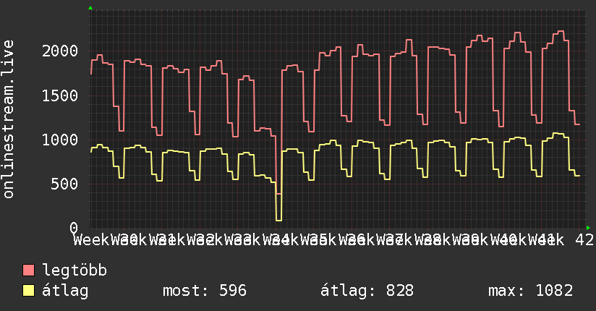Click the 0 y-axis label

[x=74, y=228]
